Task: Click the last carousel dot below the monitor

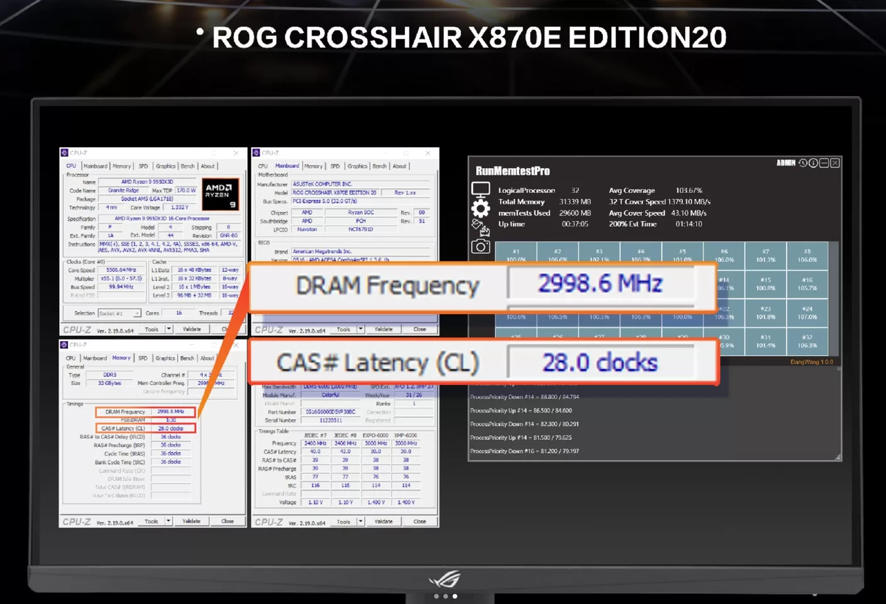Action: pos(455,596)
